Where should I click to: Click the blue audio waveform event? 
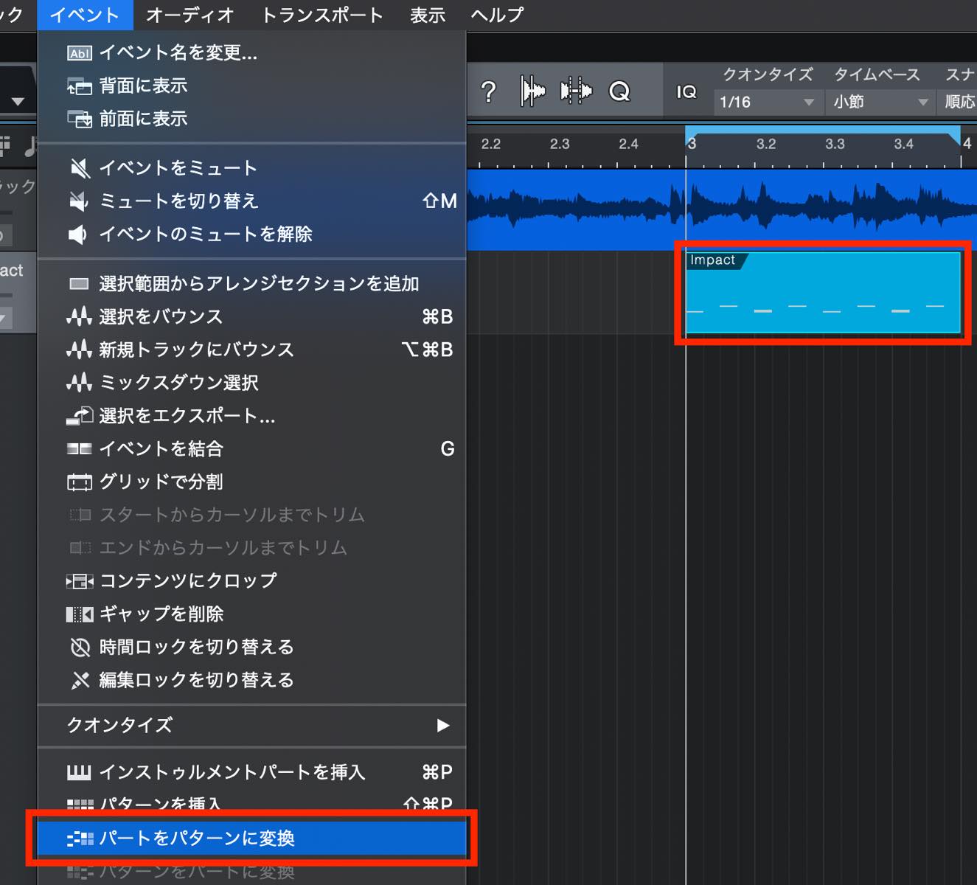coord(723,210)
